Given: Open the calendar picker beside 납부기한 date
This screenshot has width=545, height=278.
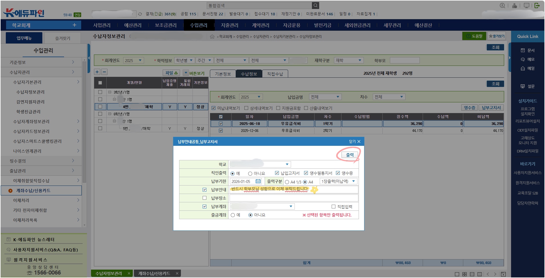Looking at the screenshot, I should tap(258, 181).
